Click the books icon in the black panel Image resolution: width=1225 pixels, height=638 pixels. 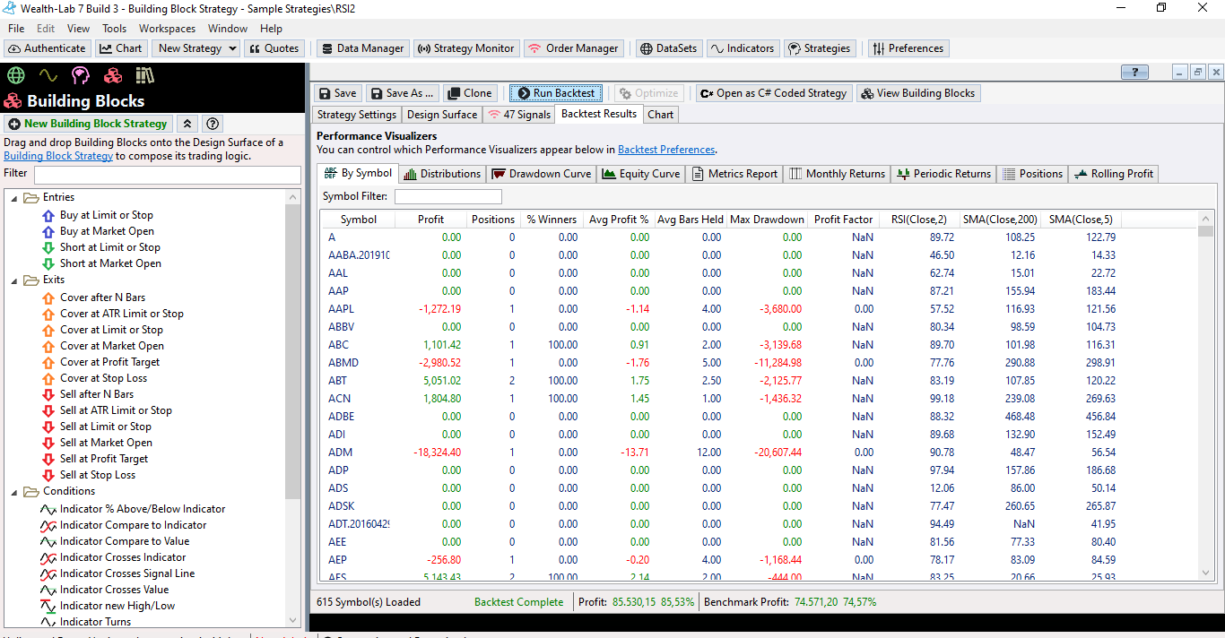coord(145,75)
